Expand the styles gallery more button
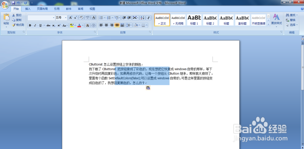 [268, 24]
